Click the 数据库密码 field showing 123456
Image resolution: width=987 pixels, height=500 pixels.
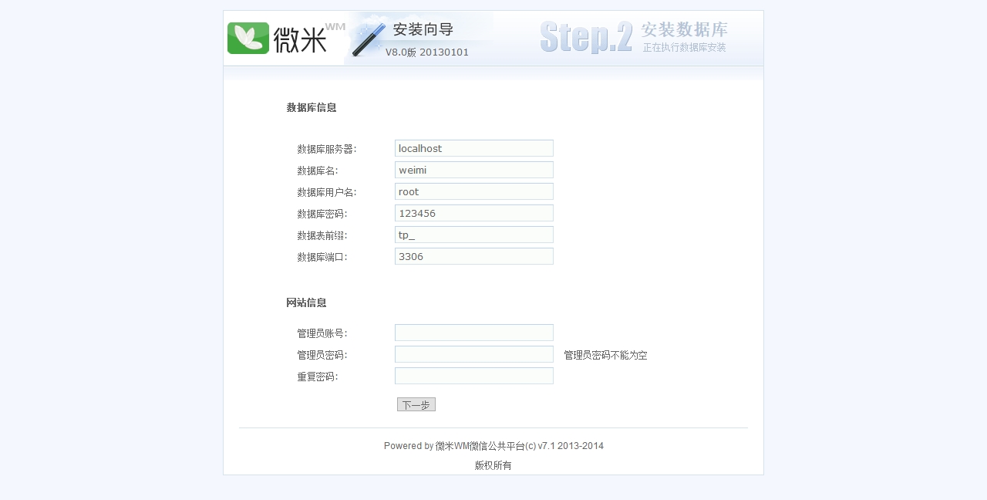(x=474, y=213)
